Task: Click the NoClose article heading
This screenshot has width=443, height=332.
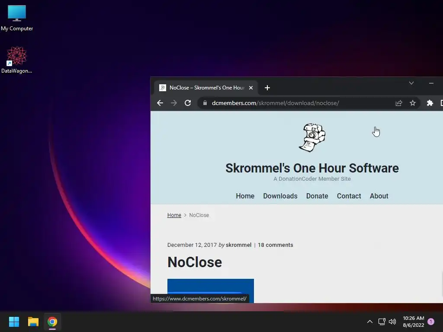Action: pyautogui.click(x=195, y=262)
